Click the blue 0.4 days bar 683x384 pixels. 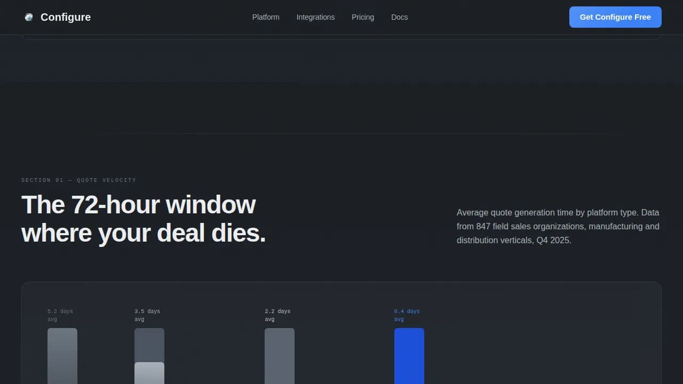(x=409, y=356)
